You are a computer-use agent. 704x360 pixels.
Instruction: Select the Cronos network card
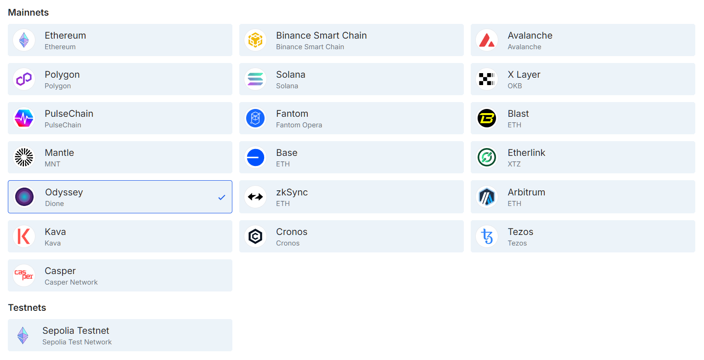tap(351, 236)
